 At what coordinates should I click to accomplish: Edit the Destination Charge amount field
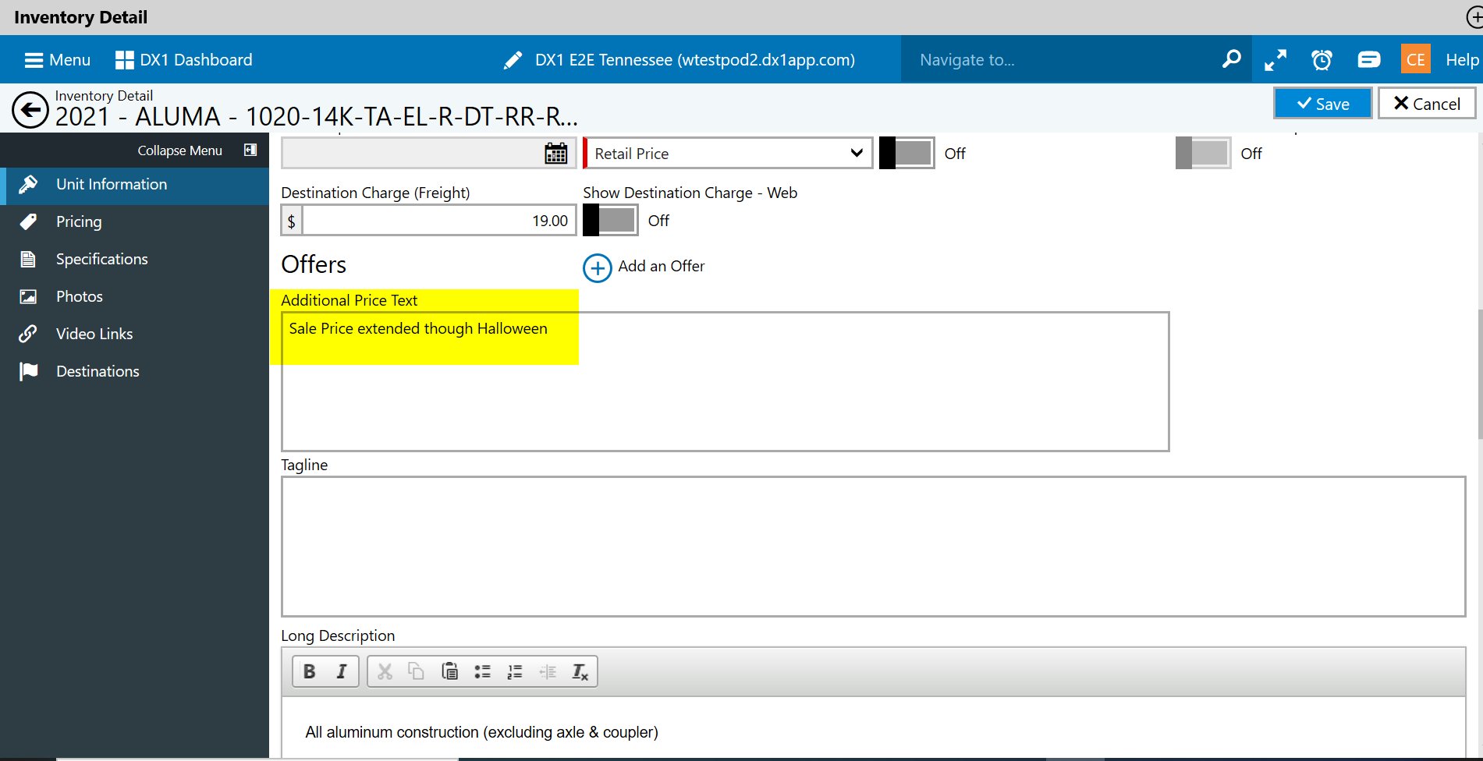[439, 221]
